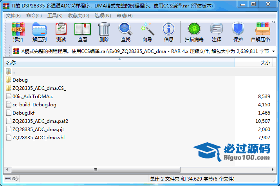Viewport: 280px width, 186px height.
Task: Select the ZQ28335_ADC_dma.CS_ folder
Action: point(140,88)
